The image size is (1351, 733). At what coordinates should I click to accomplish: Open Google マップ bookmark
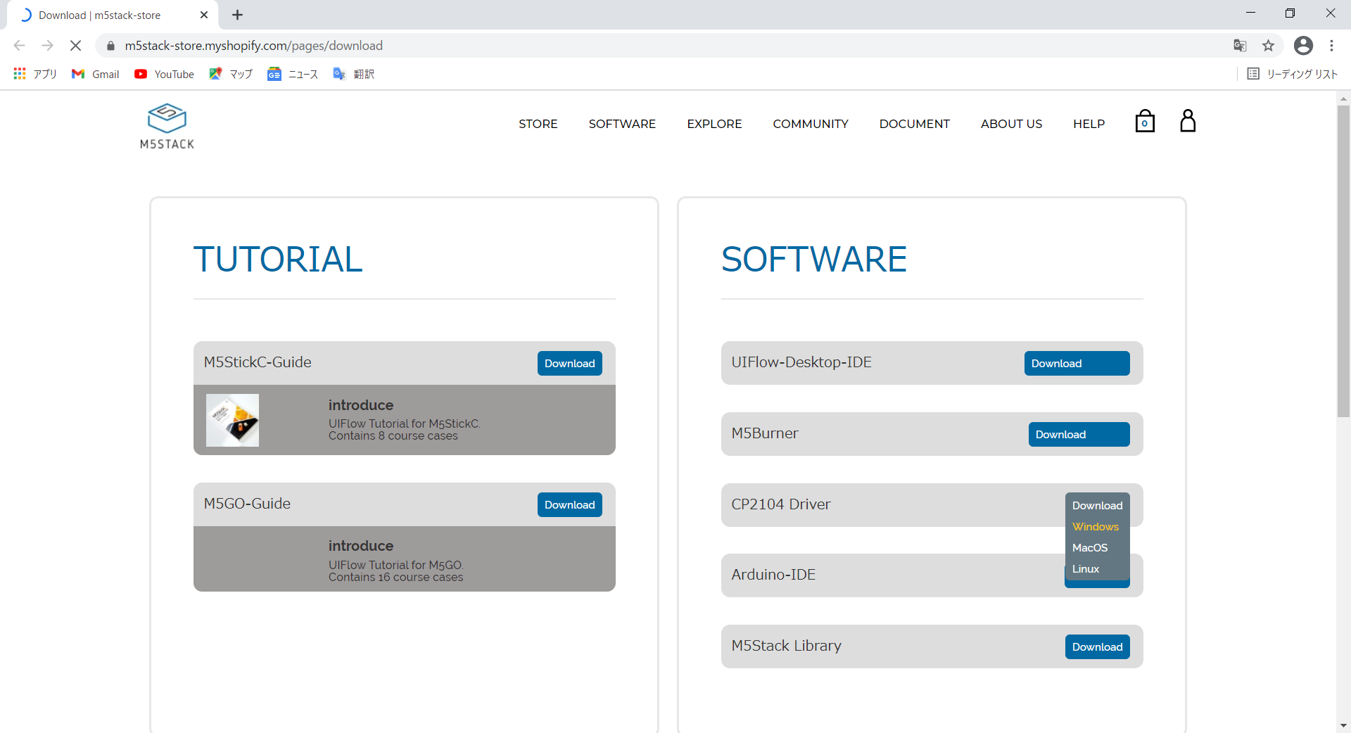tap(230, 74)
